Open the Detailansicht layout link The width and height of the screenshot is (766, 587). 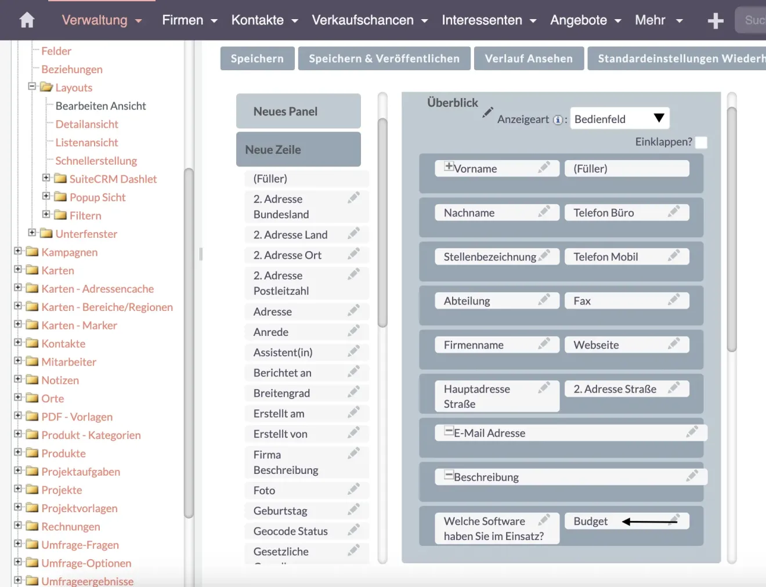point(86,124)
